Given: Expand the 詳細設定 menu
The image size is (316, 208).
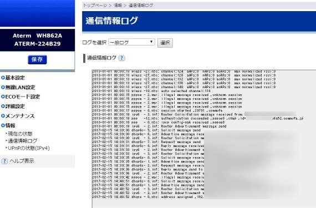Looking at the screenshot, I should [x=15, y=106].
